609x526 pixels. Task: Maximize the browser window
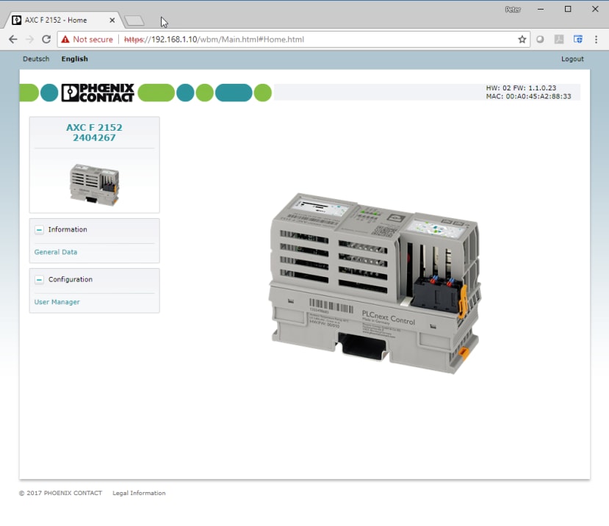pos(568,9)
